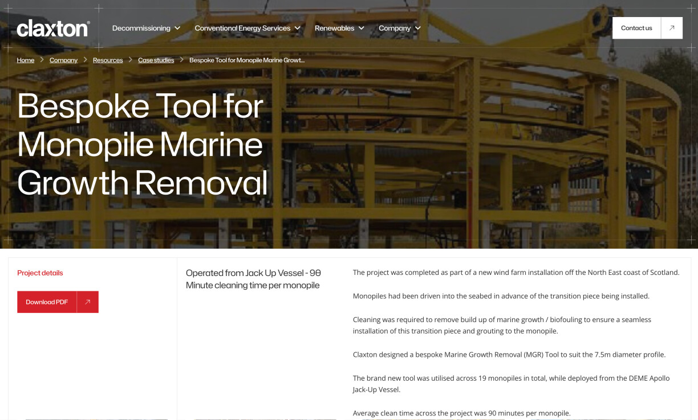This screenshot has width=698, height=420.
Task: Open the Resources breadcrumb link
Action: (x=108, y=60)
